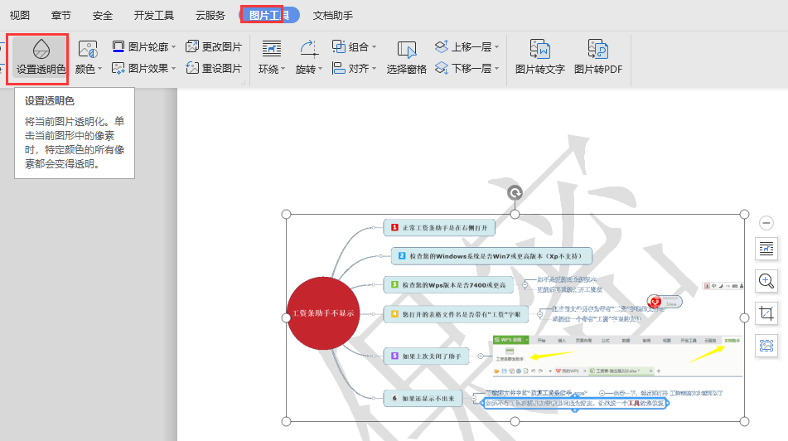Click the floating layout options icon
This screenshot has width=788, height=441.
tap(766, 248)
